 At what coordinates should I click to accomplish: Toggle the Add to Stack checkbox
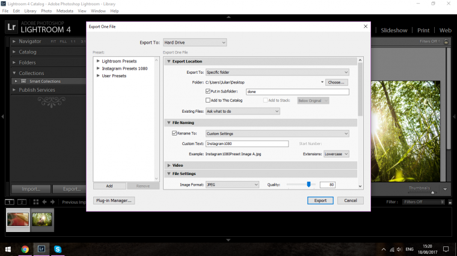tap(265, 100)
